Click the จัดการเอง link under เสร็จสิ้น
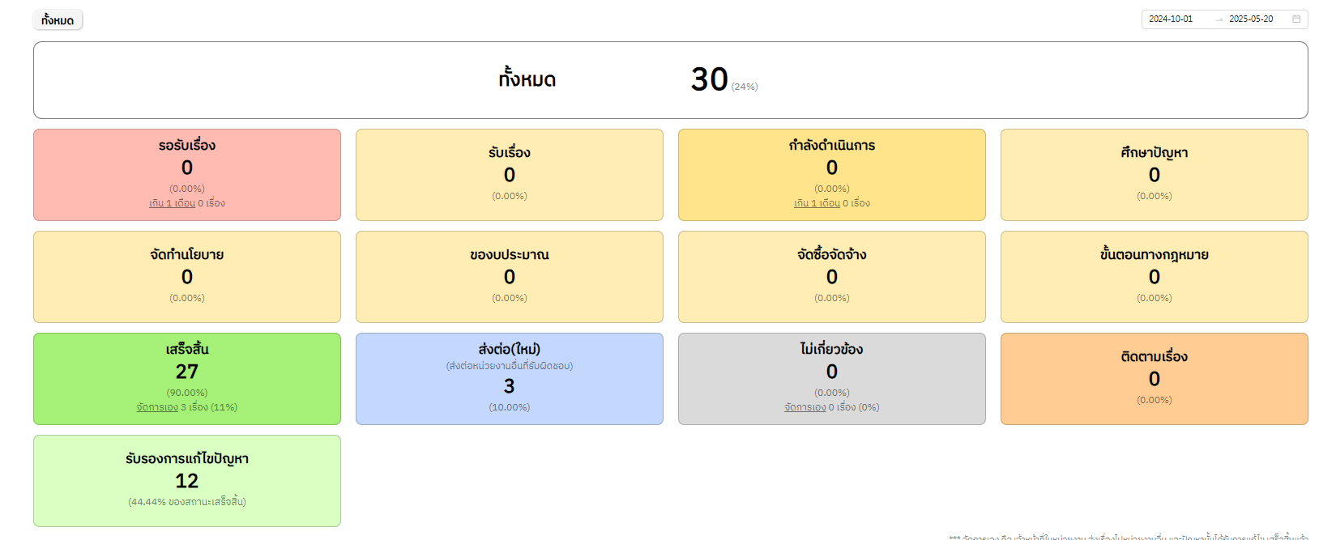 click(157, 407)
